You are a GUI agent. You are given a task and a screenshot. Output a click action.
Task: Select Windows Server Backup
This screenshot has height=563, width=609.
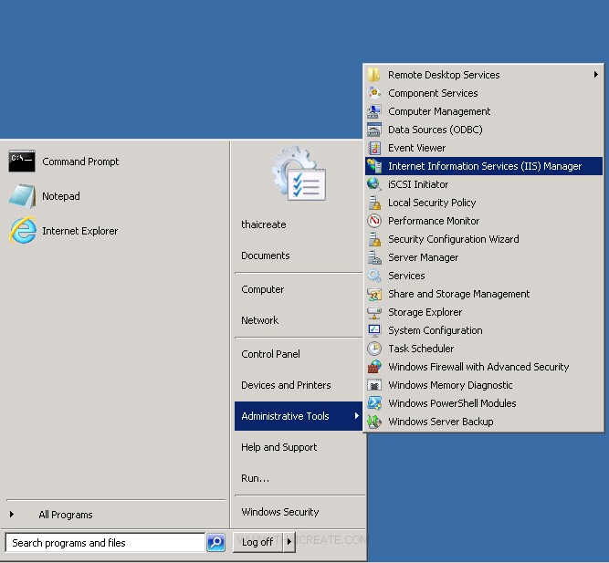pyautogui.click(x=484, y=422)
